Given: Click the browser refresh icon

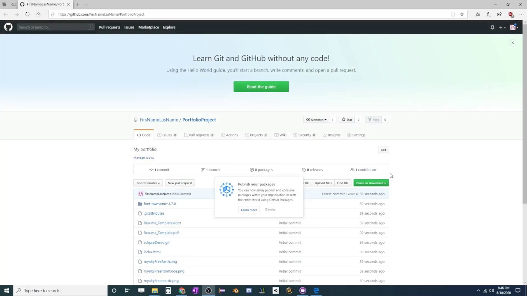Looking at the screenshot, I should tap(27, 14).
